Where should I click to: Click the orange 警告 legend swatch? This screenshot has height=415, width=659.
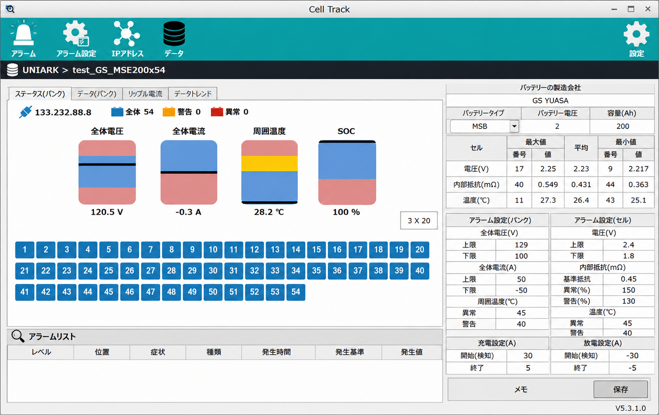tap(169, 112)
